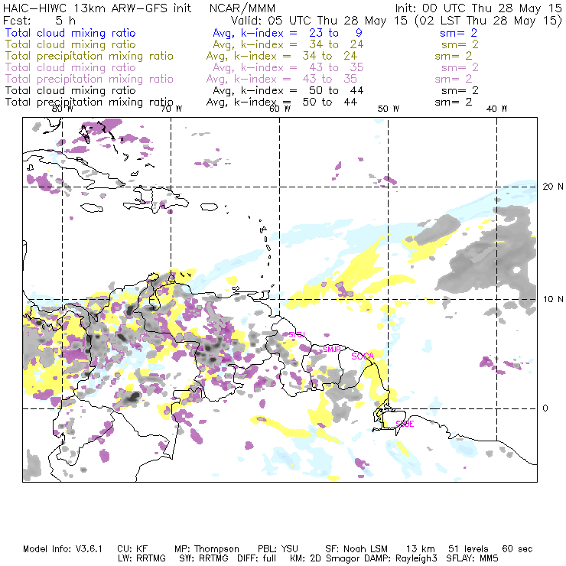Click the "NCAR/MMM" header text
Screen dimensions: 566x566
(242, 8)
